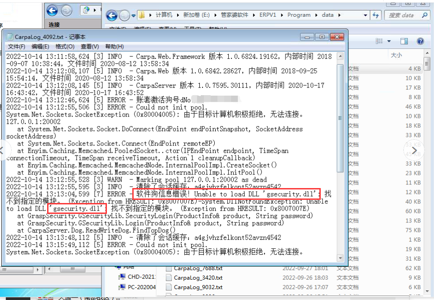The height and width of the screenshot is (300, 434).
Task: Open the view options dropdown arrow
Action: click(389, 41)
